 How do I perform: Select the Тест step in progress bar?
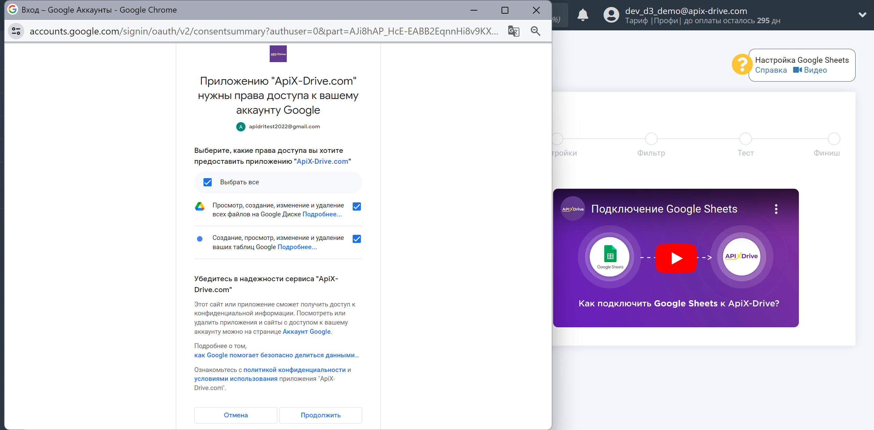745,153
